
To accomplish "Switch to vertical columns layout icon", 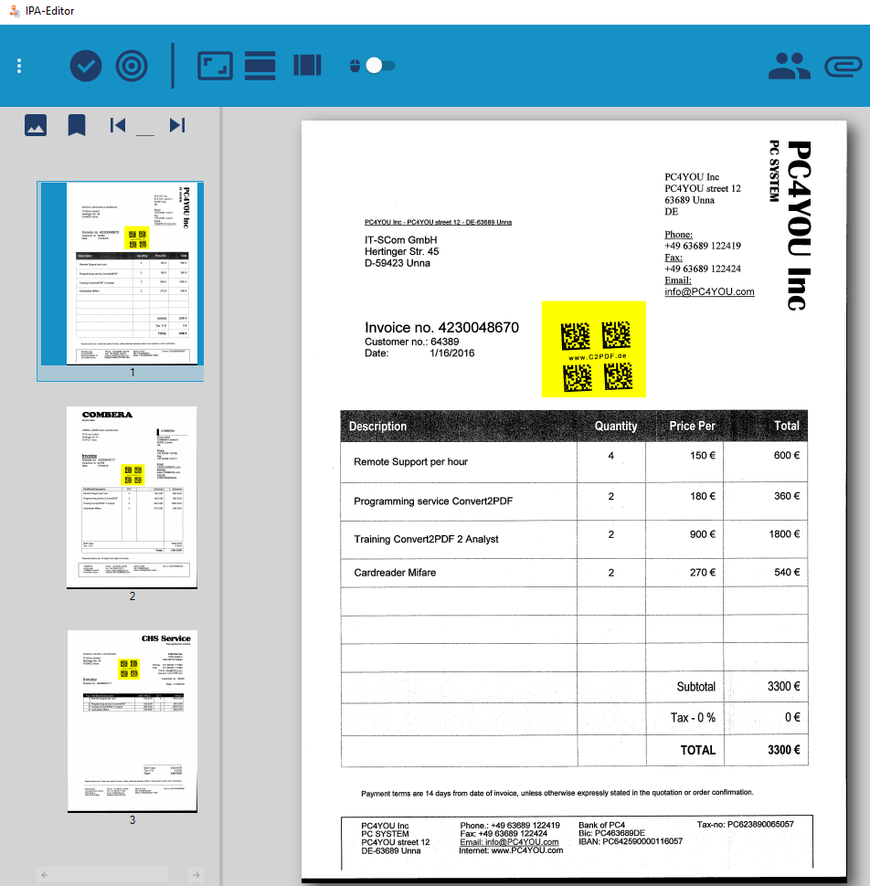I will tap(307, 66).
